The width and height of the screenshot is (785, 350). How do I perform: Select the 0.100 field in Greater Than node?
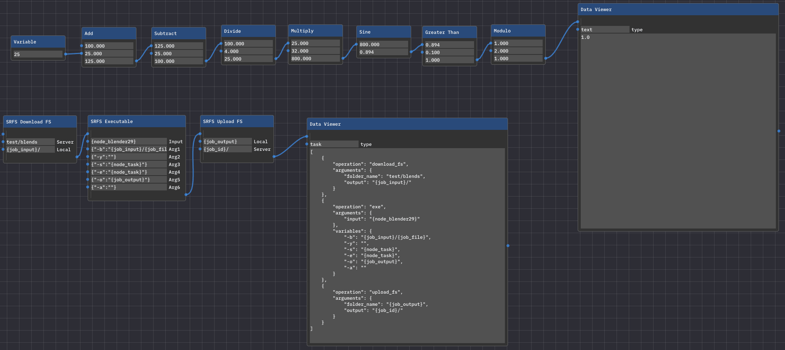pyautogui.click(x=449, y=53)
